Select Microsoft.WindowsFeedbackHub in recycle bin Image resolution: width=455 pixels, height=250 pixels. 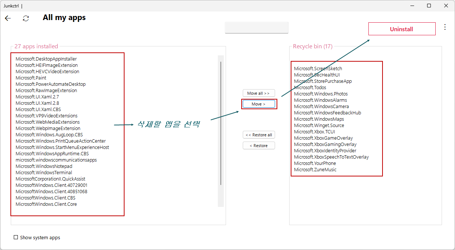click(327, 113)
